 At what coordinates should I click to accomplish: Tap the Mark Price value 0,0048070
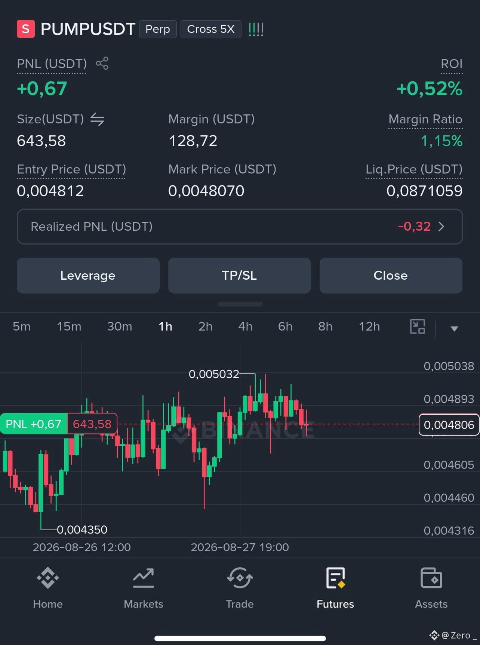206,191
